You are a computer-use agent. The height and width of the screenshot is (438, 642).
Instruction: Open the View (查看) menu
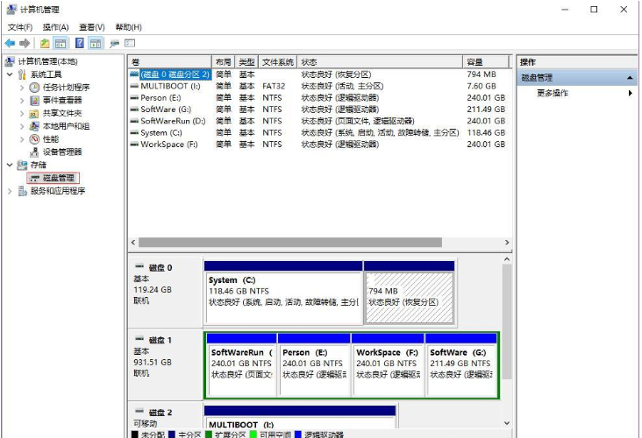(91, 27)
